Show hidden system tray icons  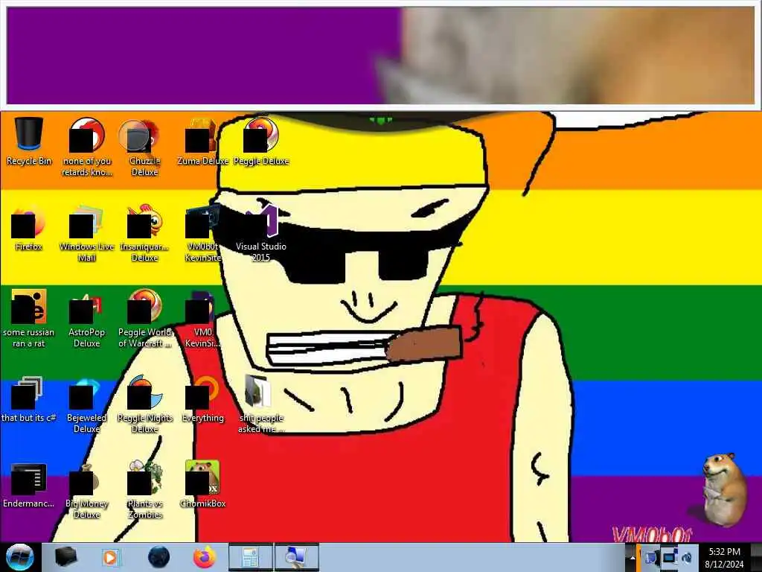(633, 558)
